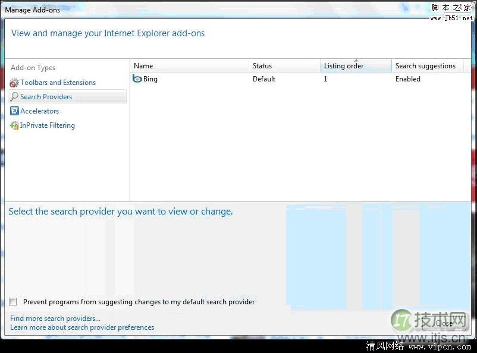Click the Search Providers magnifier icon

click(x=14, y=96)
